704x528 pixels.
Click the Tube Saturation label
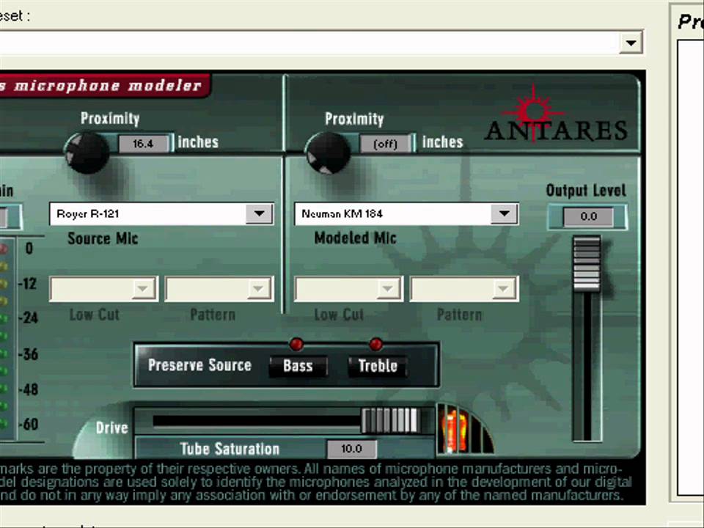(230, 449)
